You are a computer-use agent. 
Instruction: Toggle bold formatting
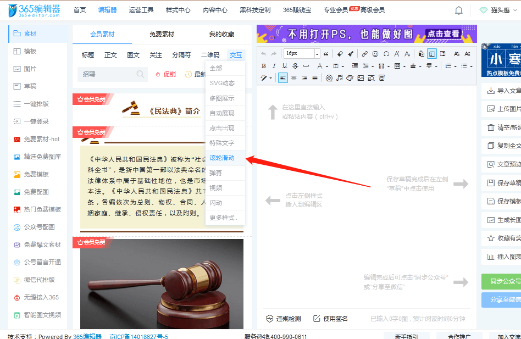[x=264, y=65]
